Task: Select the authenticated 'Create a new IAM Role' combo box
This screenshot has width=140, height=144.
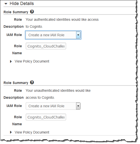Action: (x=53, y=35)
